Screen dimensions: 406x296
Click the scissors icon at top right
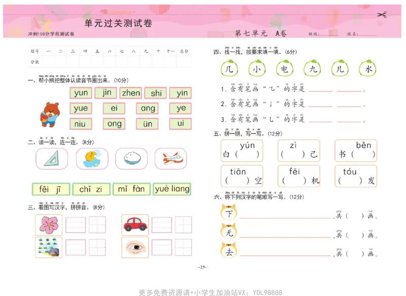point(383,14)
